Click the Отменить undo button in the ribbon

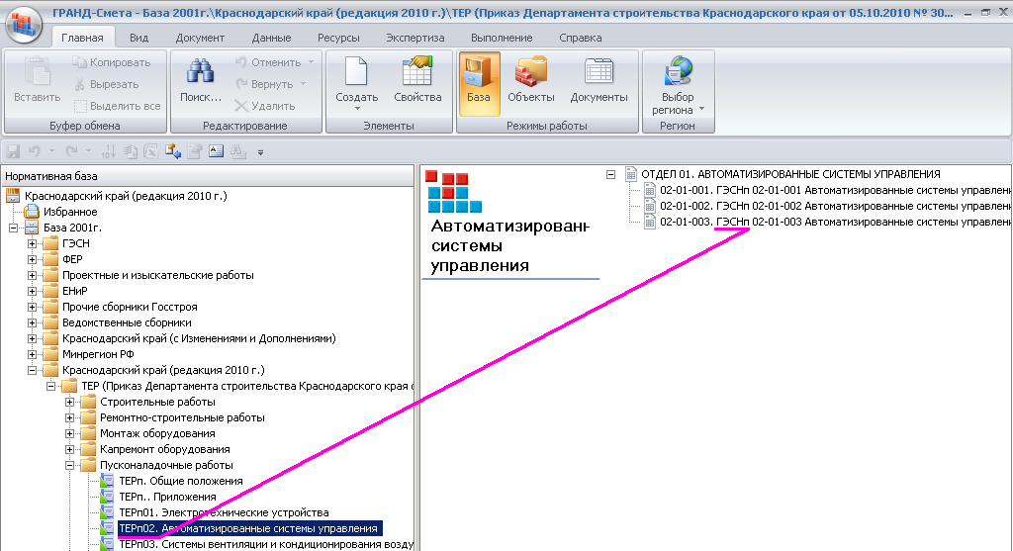click(x=268, y=62)
